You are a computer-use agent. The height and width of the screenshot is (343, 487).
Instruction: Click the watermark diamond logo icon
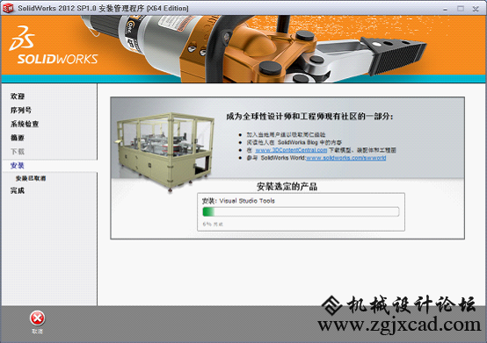[331, 305]
